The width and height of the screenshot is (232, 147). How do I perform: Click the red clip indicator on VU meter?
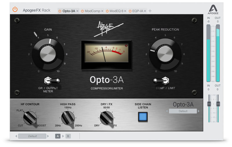coord(126,46)
